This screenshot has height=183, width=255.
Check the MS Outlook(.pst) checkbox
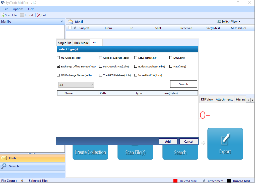[x=58, y=58]
